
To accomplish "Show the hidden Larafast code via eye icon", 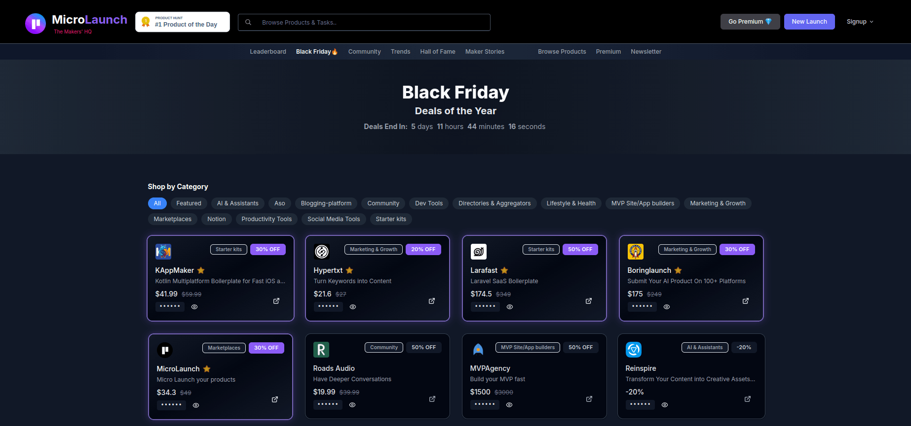I will click(510, 307).
